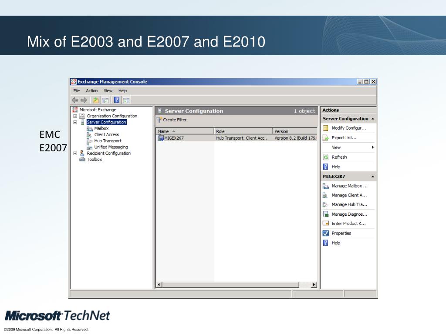Screen dimensions: 446x334
Task: Select the Mailbox tree node label
Action: click(101, 128)
